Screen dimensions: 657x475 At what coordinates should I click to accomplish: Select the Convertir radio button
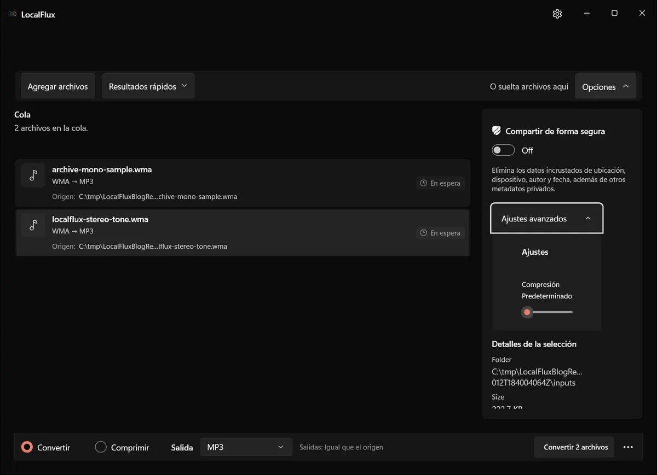coord(27,447)
